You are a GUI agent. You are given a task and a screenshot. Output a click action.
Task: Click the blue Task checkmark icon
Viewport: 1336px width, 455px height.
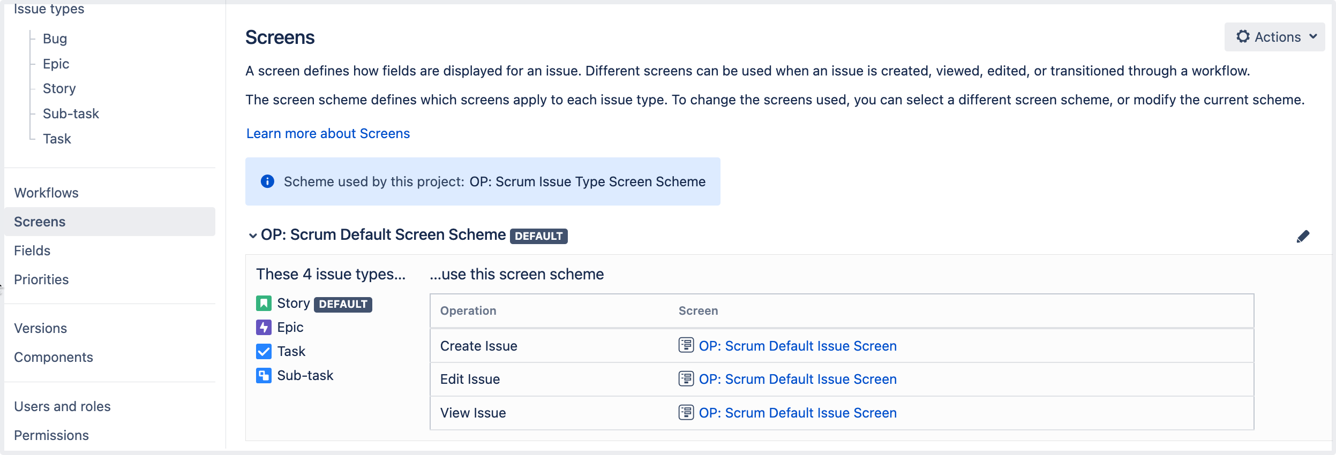tap(264, 351)
